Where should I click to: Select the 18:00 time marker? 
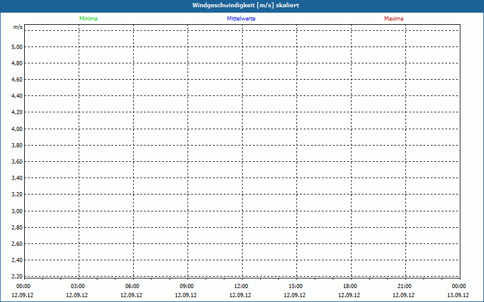click(350, 286)
